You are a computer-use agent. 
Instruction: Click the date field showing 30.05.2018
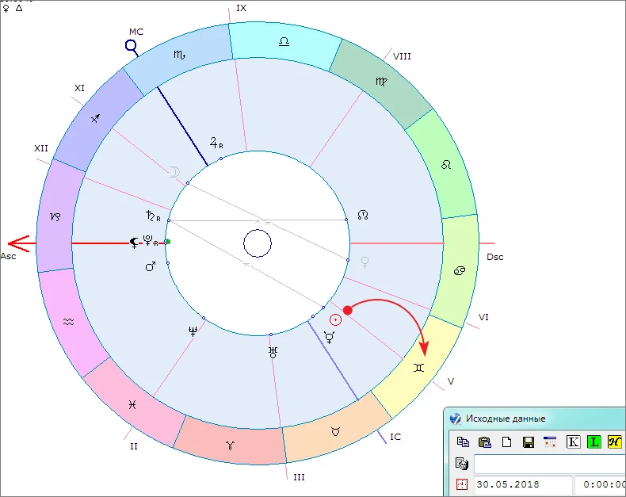523,484
